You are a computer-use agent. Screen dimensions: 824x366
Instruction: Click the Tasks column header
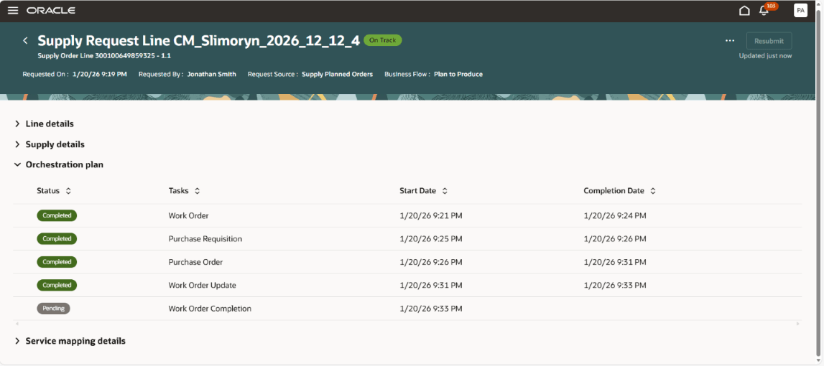pos(179,191)
